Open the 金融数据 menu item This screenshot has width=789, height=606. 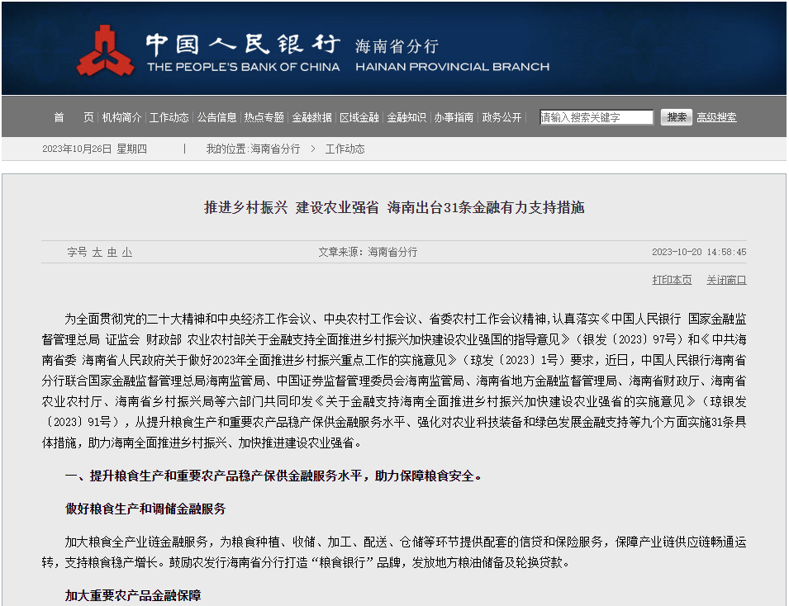click(311, 117)
